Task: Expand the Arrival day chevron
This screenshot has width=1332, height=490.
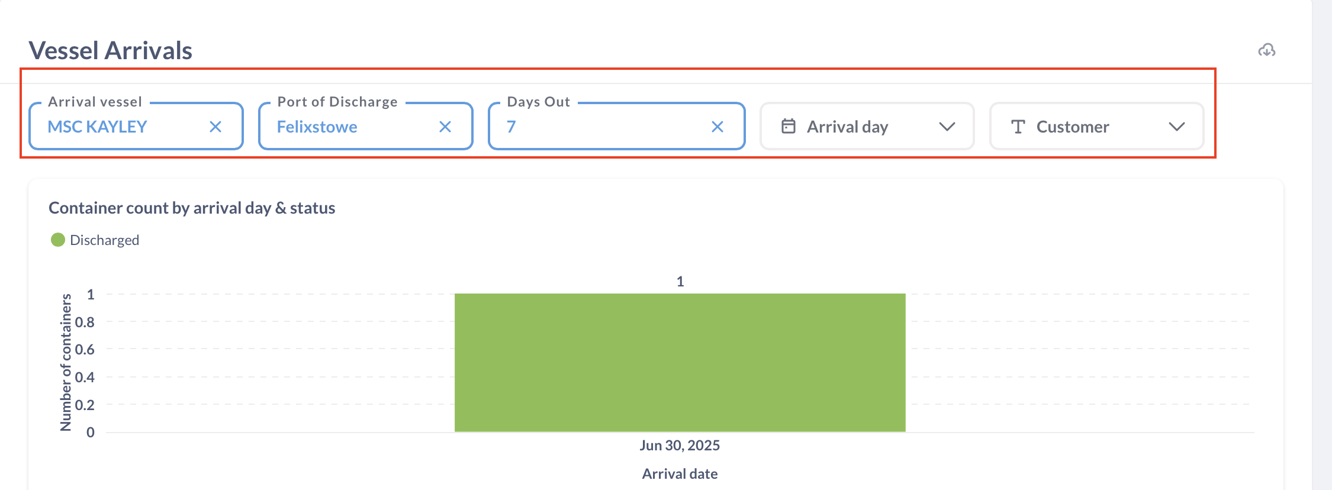Action: [x=947, y=127]
